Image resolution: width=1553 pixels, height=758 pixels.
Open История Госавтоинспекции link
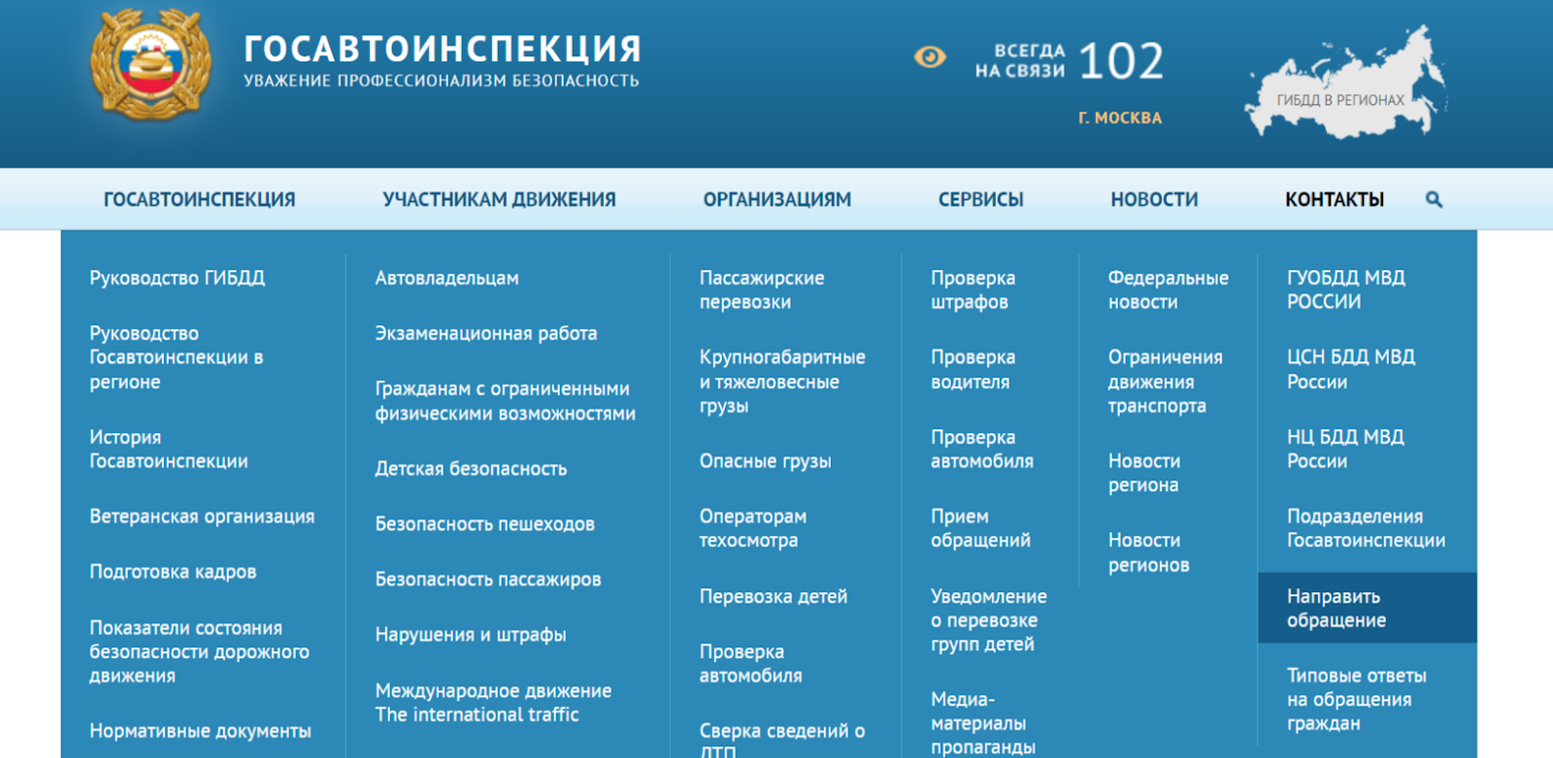[169, 449]
